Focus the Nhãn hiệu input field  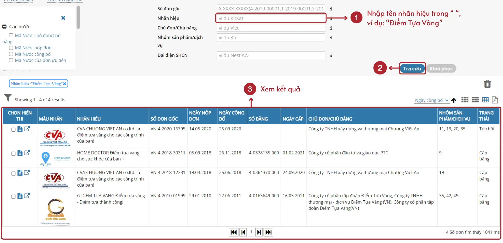271,18
